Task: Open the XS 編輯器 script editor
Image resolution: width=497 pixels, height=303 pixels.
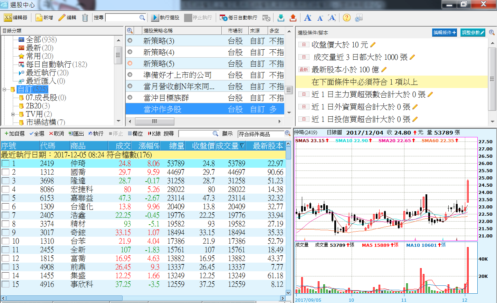Action: [x=16, y=18]
